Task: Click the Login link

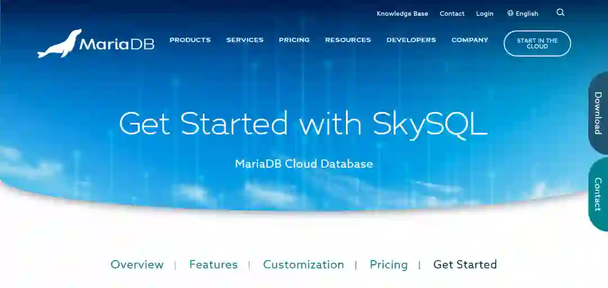Action: point(485,13)
